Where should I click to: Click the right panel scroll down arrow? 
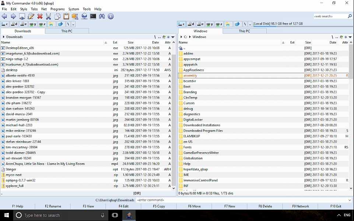tap(351, 188)
